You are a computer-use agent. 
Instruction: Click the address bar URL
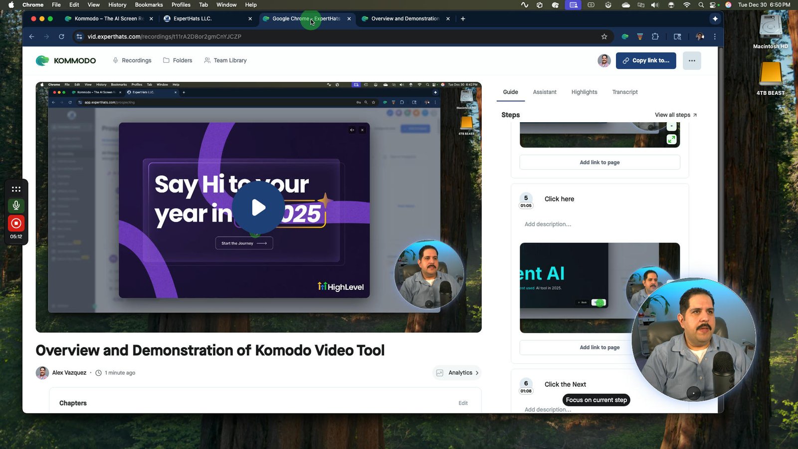click(165, 36)
